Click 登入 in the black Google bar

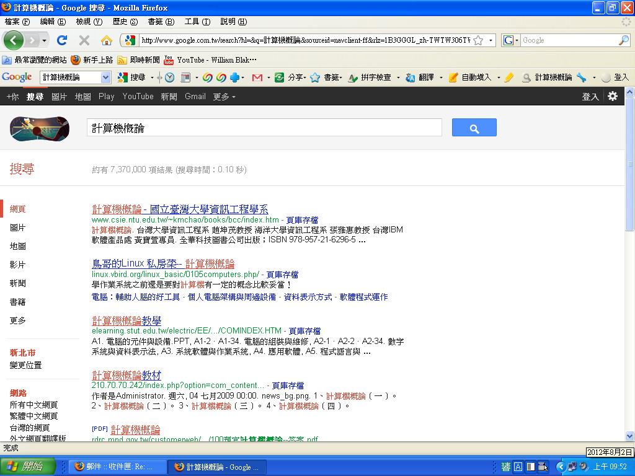click(590, 96)
